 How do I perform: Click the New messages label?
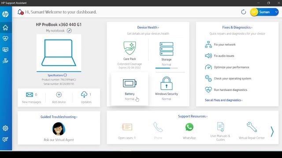31,102
